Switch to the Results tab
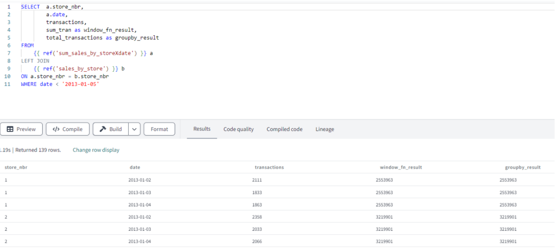 pyautogui.click(x=202, y=129)
